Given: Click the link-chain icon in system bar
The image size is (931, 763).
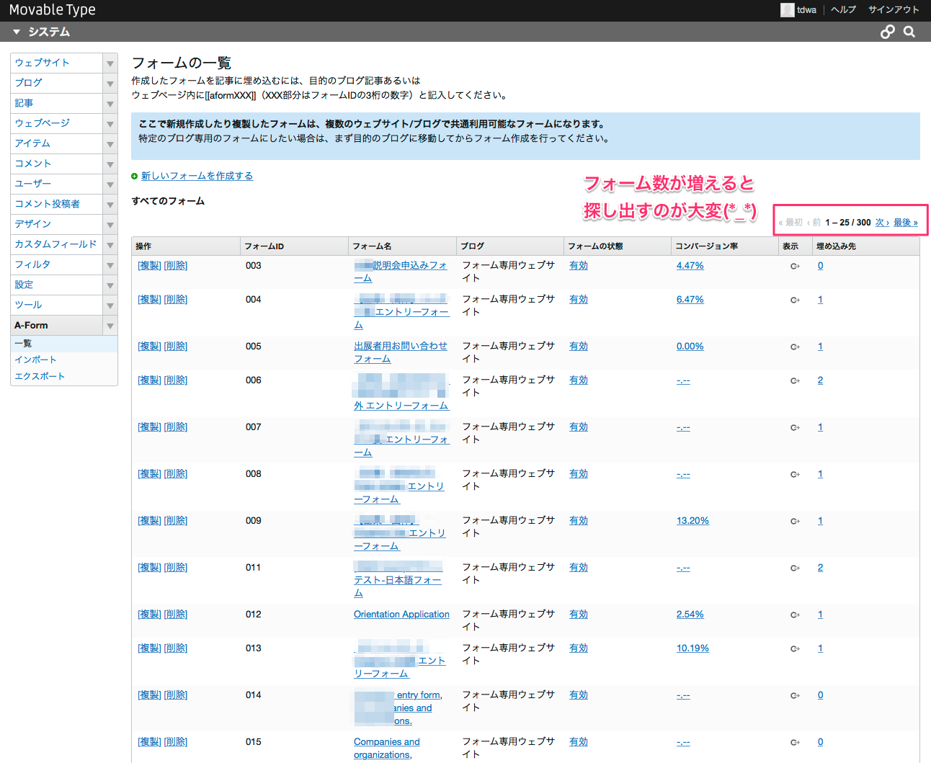Looking at the screenshot, I should coord(888,32).
